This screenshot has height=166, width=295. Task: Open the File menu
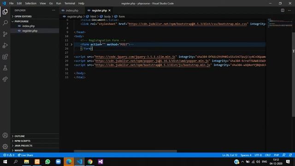(x=11, y=3)
